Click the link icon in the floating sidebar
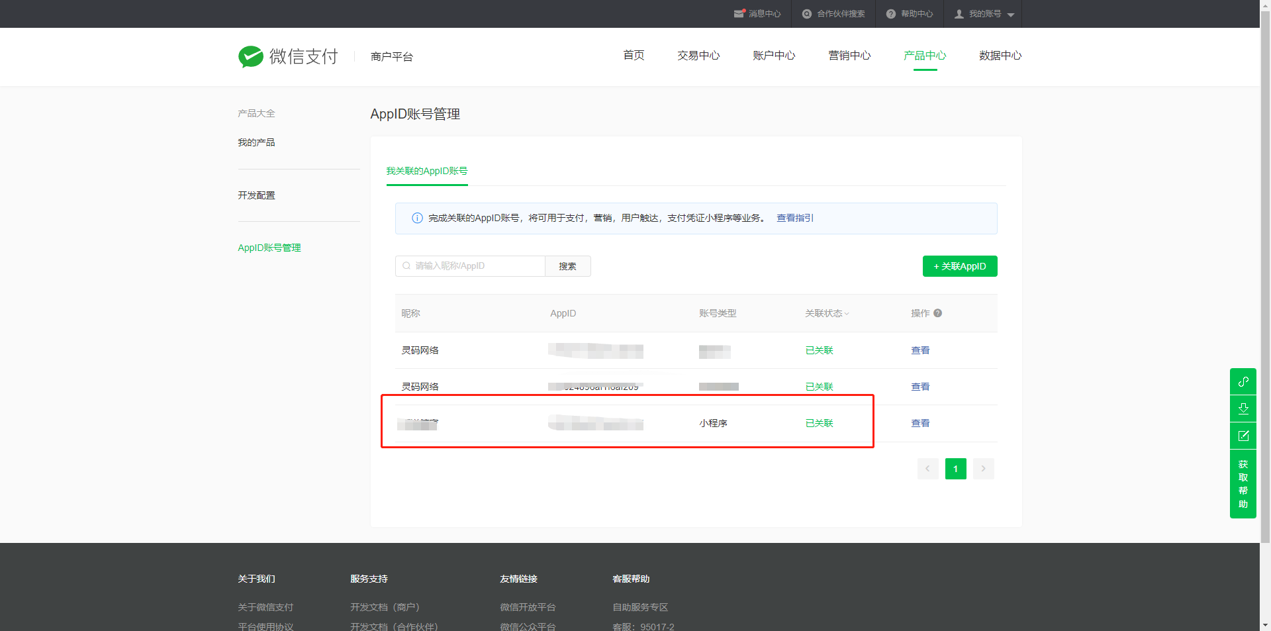The width and height of the screenshot is (1271, 631). [1243, 381]
